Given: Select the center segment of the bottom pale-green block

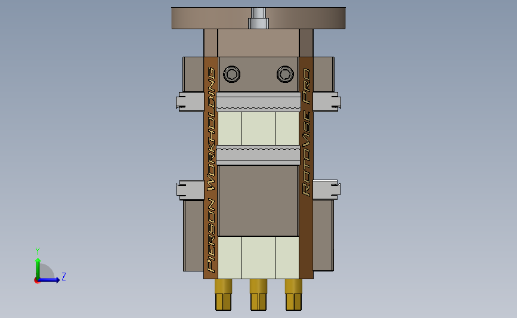Looking at the screenshot, I should click(259, 258).
